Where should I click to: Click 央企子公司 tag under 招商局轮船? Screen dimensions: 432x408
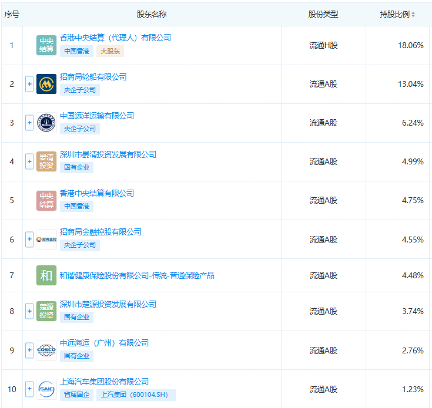80,90
